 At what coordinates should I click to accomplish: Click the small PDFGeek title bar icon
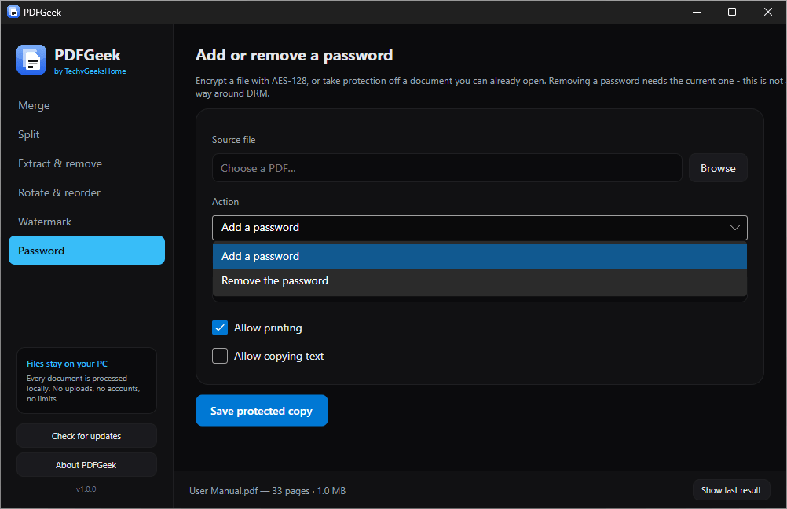pyautogui.click(x=13, y=12)
